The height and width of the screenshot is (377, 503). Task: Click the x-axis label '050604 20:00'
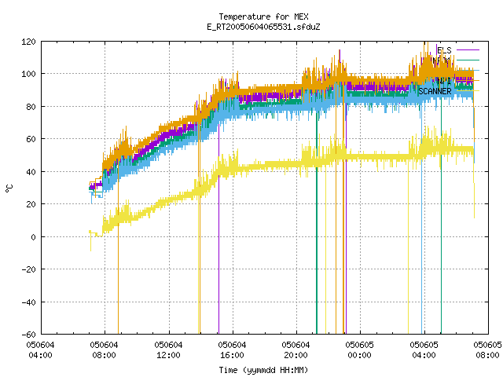[x=296, y=350]
